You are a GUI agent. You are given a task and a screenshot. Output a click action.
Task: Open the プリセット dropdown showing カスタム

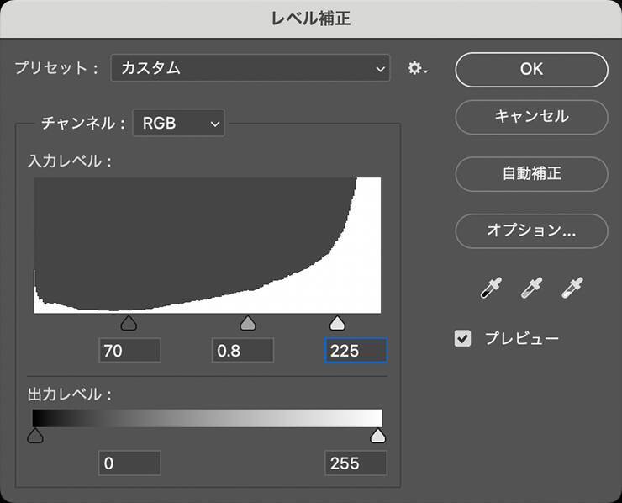tap(250, 69)
